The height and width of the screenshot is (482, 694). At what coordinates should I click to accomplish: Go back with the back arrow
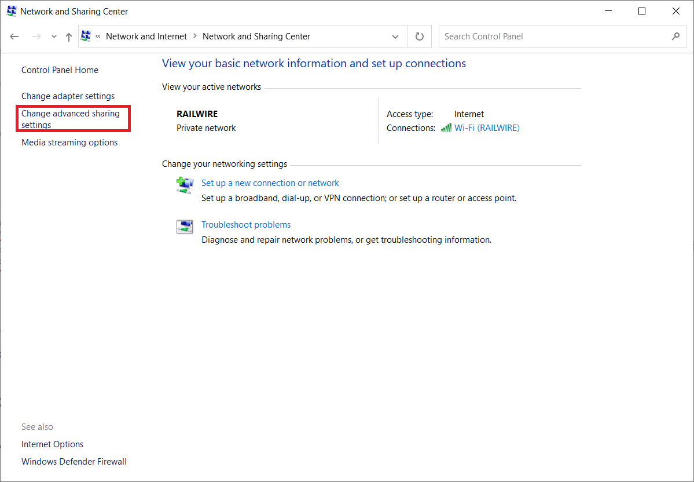click(14, 36)
